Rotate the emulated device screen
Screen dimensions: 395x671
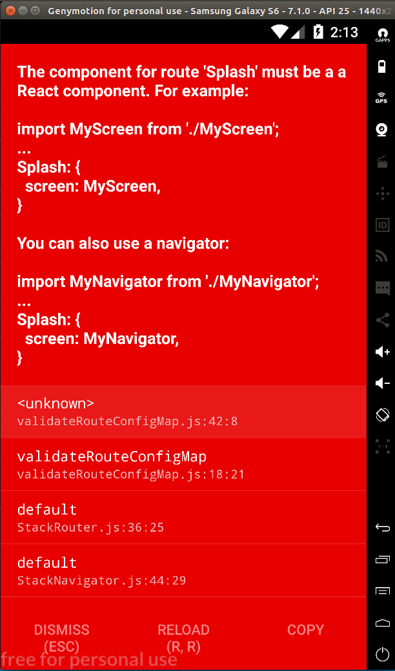[x=382, y=414]
